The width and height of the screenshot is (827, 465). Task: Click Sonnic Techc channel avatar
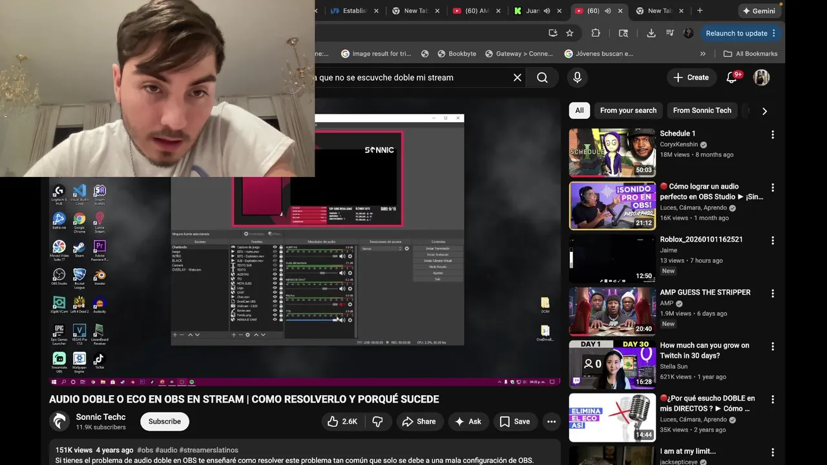pyautogui.click(x=59, y=421)
